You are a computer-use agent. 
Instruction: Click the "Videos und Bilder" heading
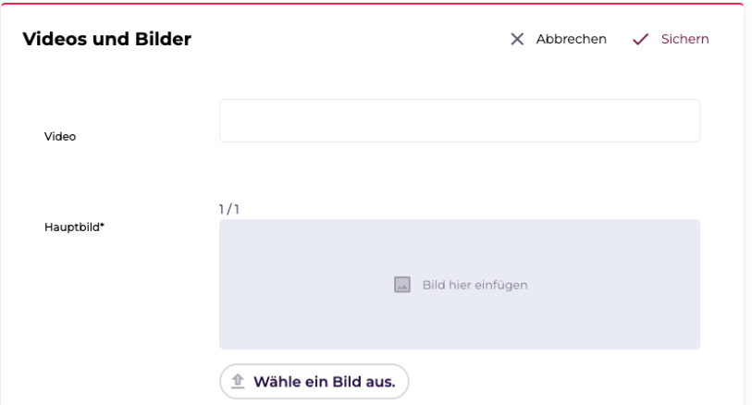(x=107, y=39)
